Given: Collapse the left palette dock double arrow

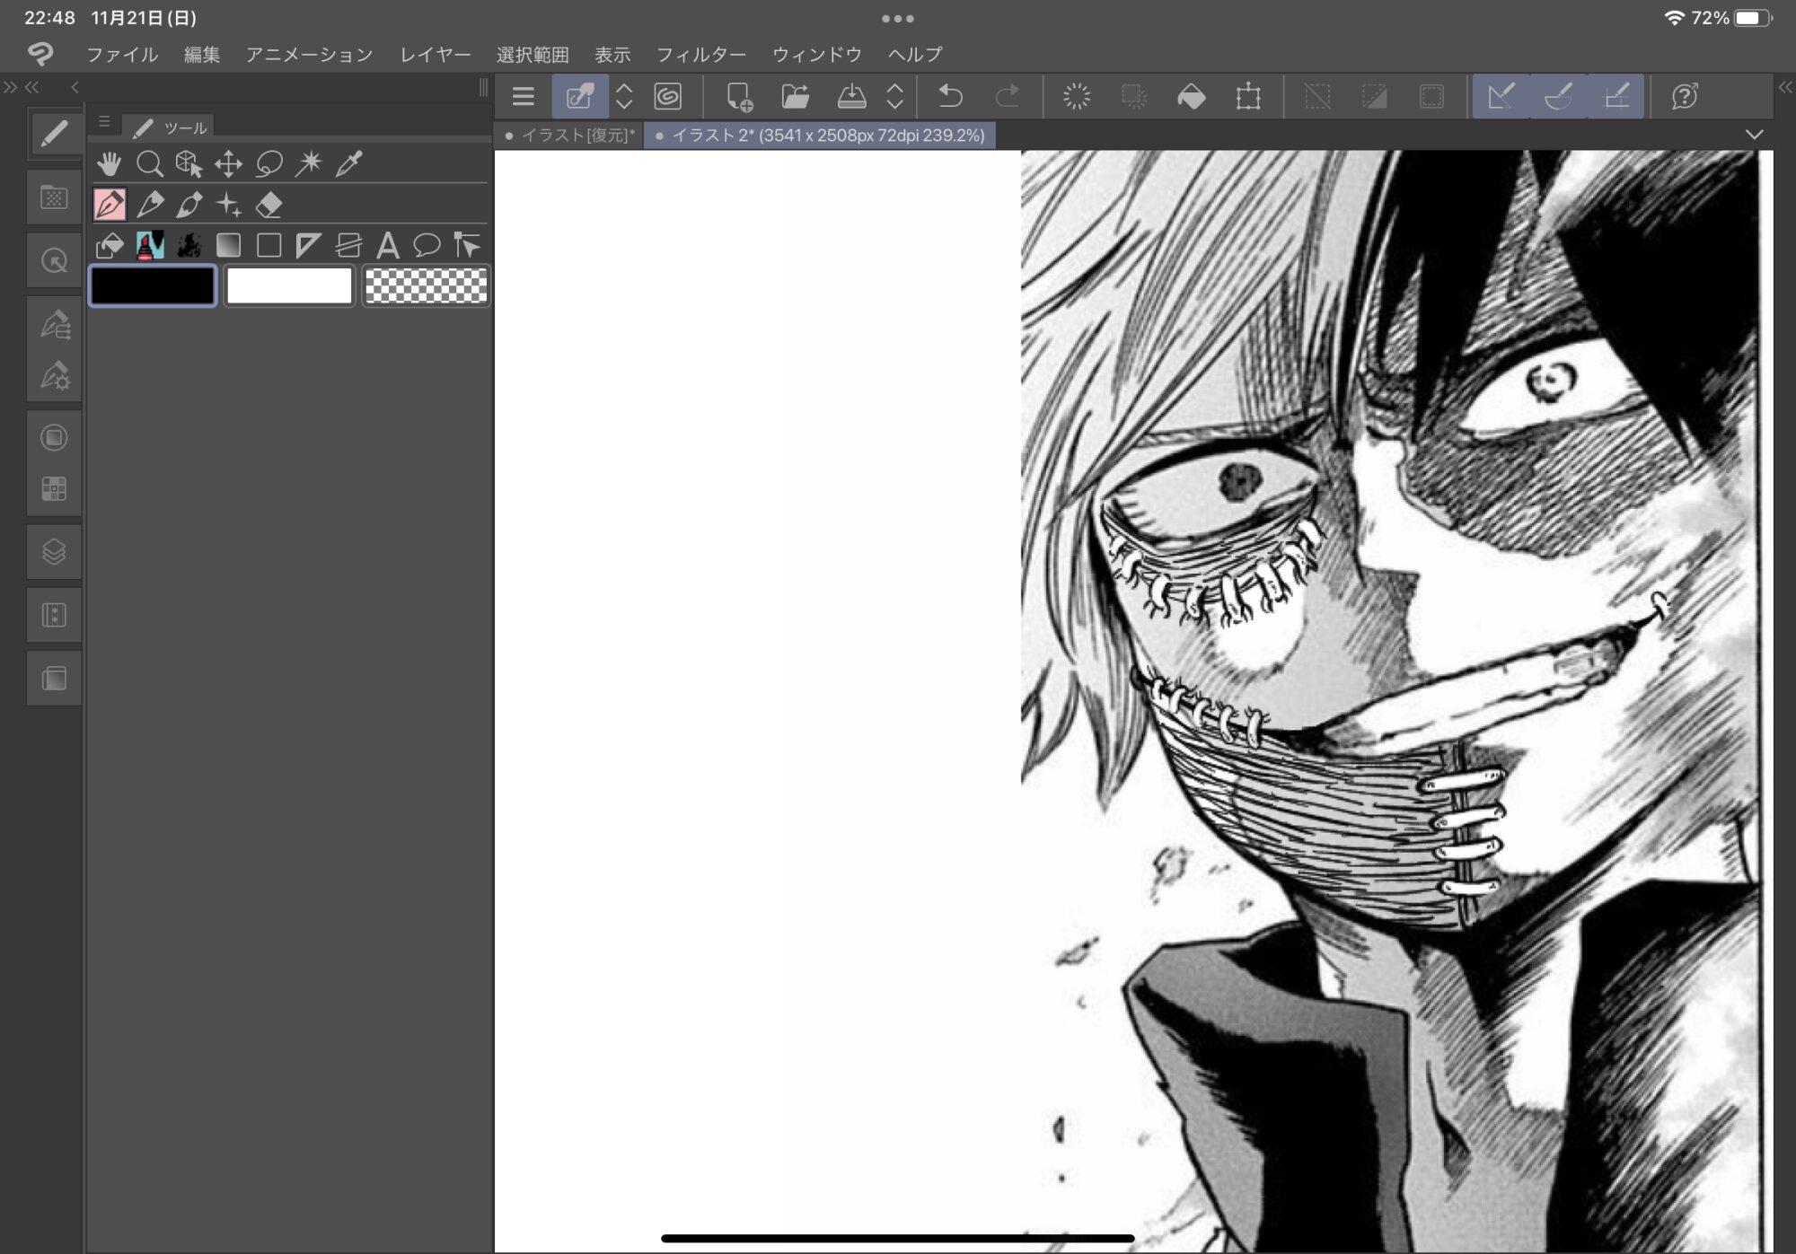Looking at the screenshot, I should (x=32, y=87).
